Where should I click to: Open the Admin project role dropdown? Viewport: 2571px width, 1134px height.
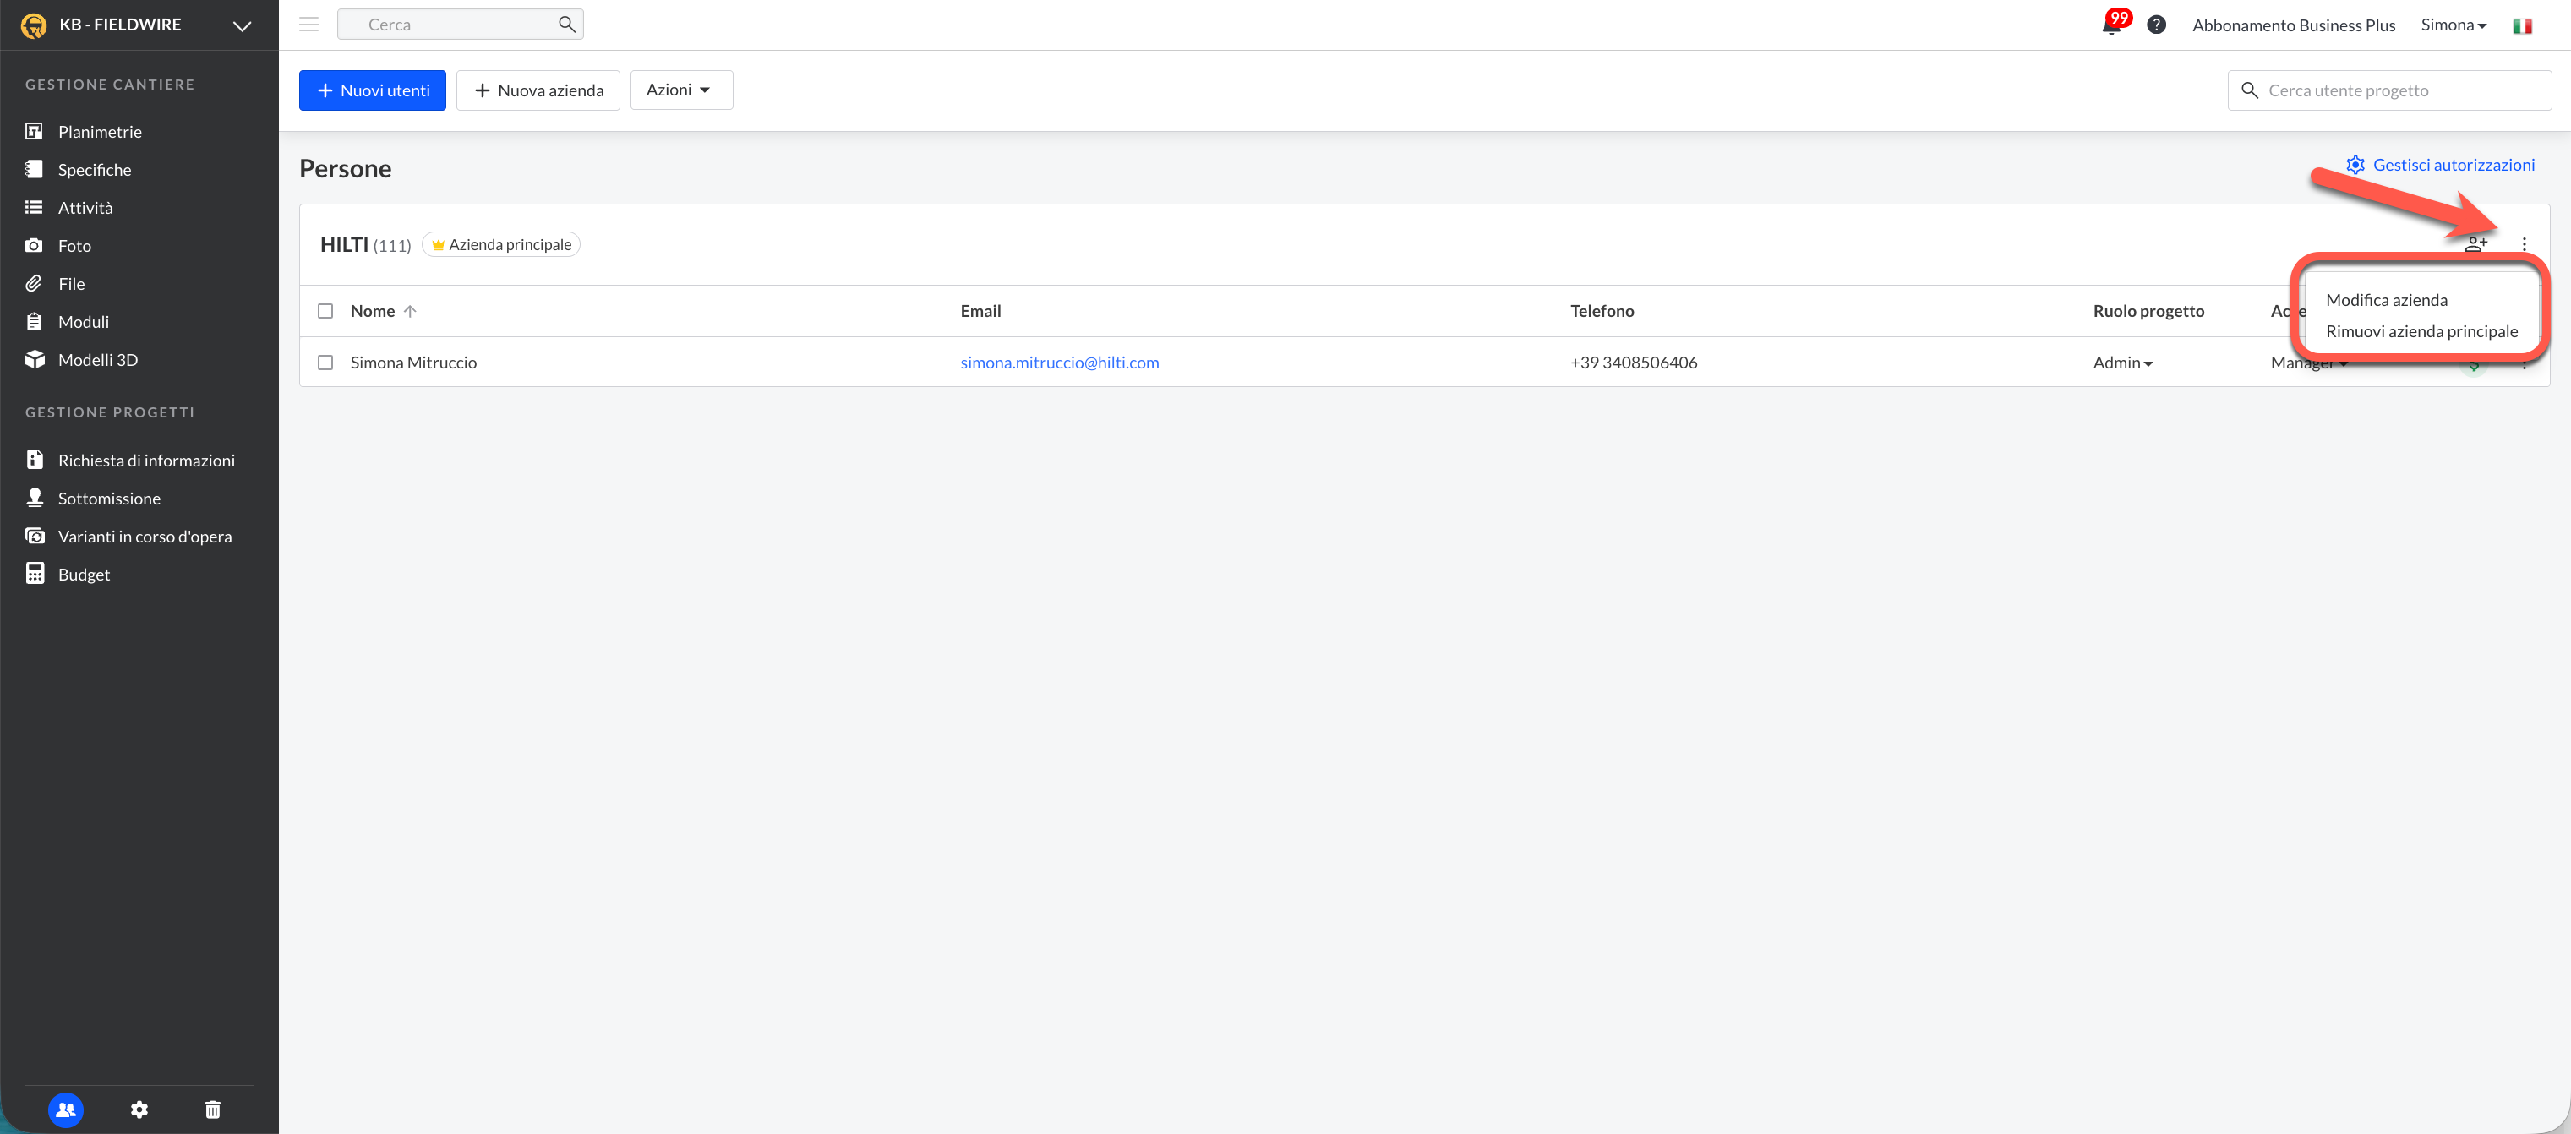(2122, 363)
